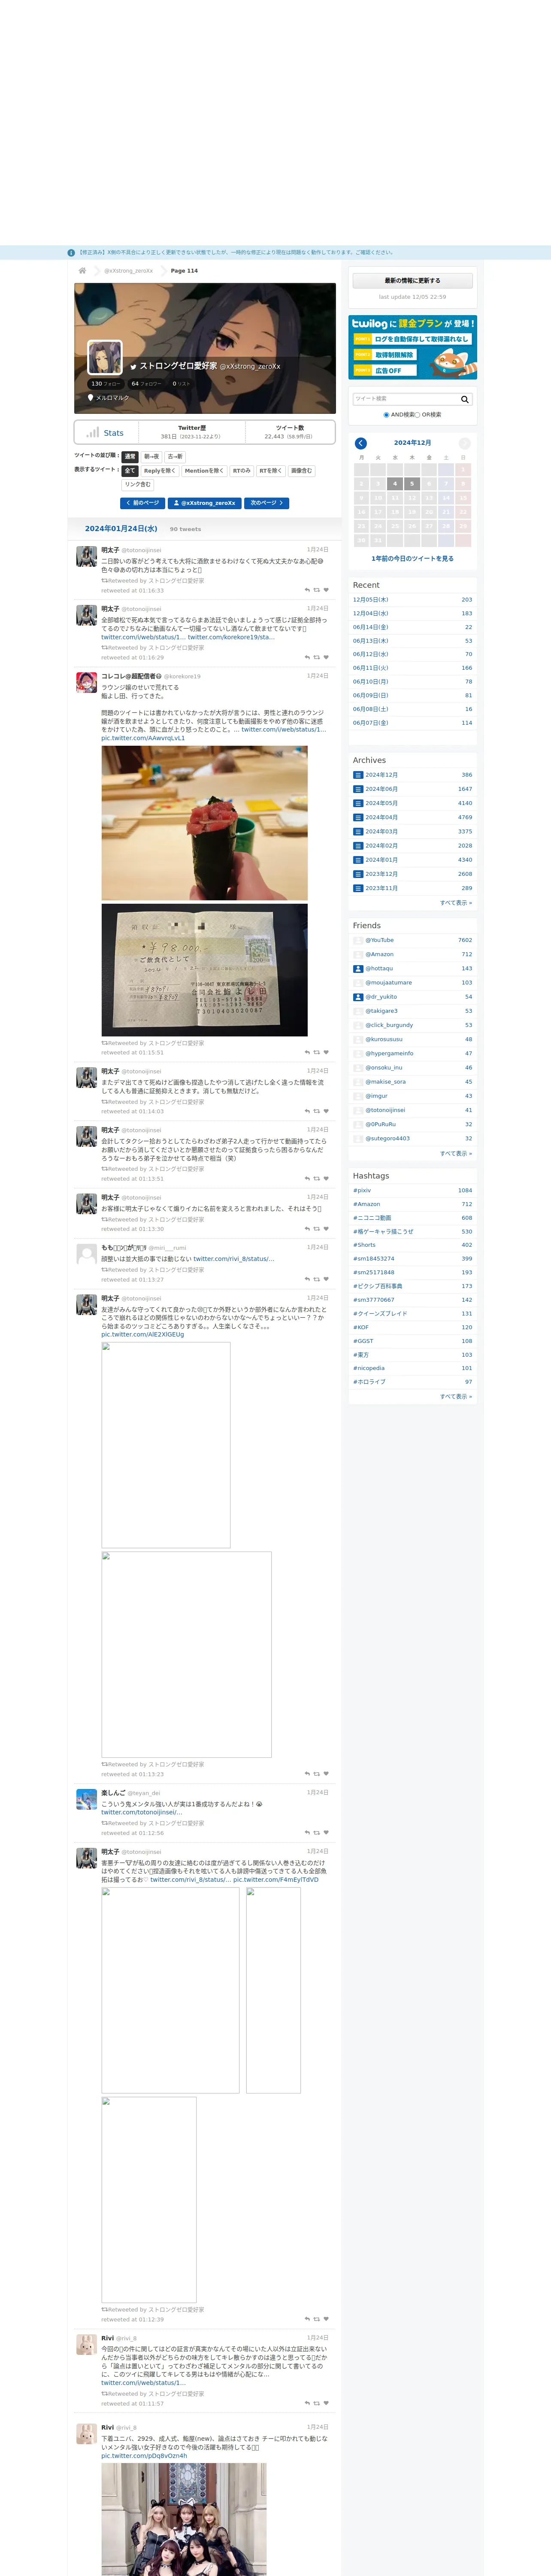Toggle Replyを除く filter
The width and height of the screenshot is (551, 2576).
coord(160,471)
